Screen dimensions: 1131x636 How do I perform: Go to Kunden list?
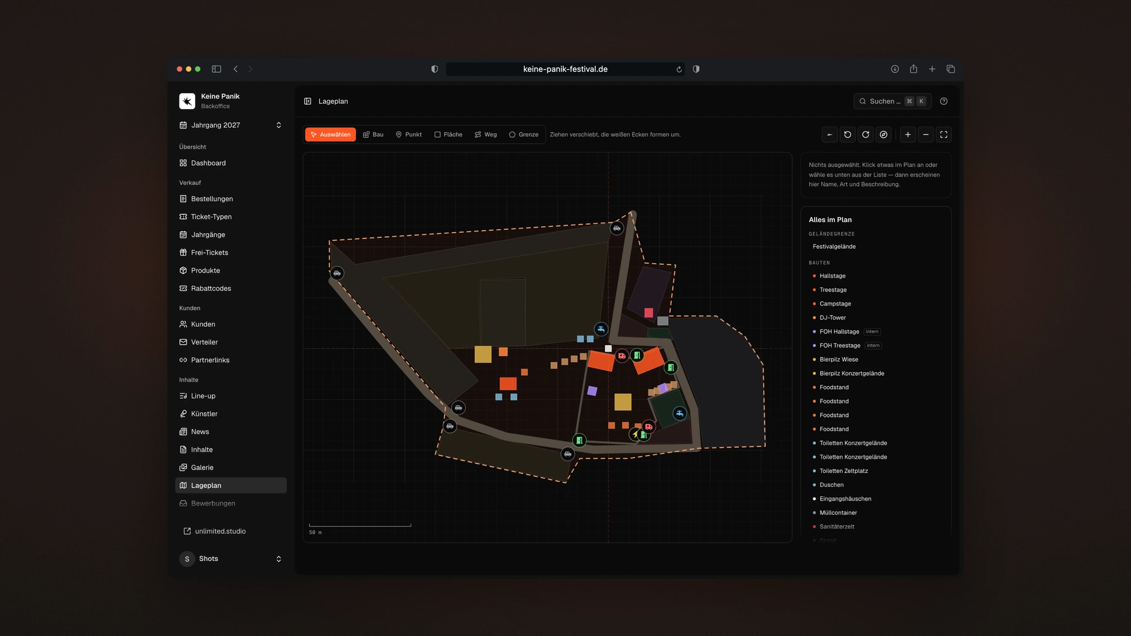[231, 324]
